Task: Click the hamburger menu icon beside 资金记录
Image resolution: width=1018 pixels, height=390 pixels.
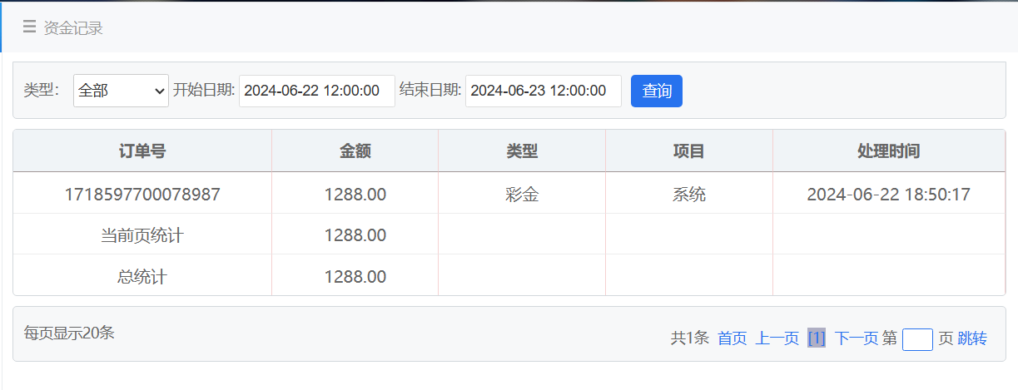Action: point(29,27)
